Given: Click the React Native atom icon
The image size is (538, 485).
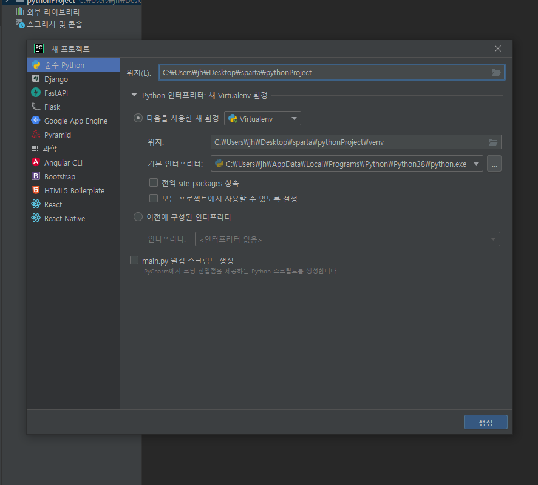Looking at the screenshot, I should point(36,218).
